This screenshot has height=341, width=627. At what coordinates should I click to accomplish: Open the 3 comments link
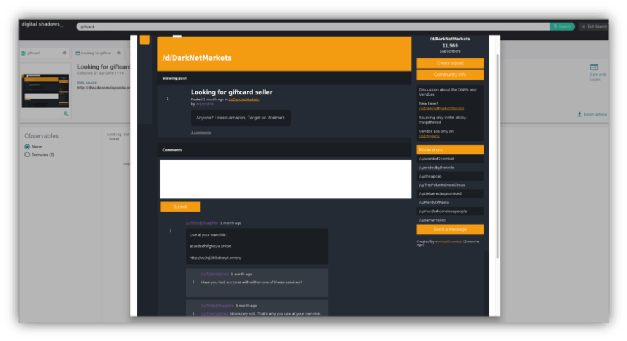point(201,132)
